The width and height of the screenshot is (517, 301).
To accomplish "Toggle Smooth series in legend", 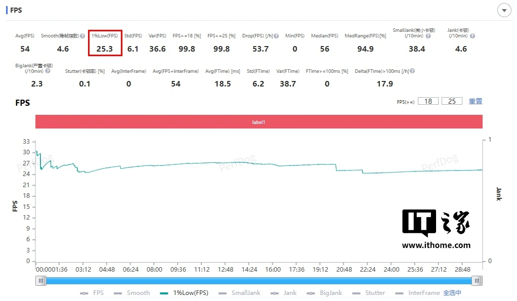I will [132, 293].
